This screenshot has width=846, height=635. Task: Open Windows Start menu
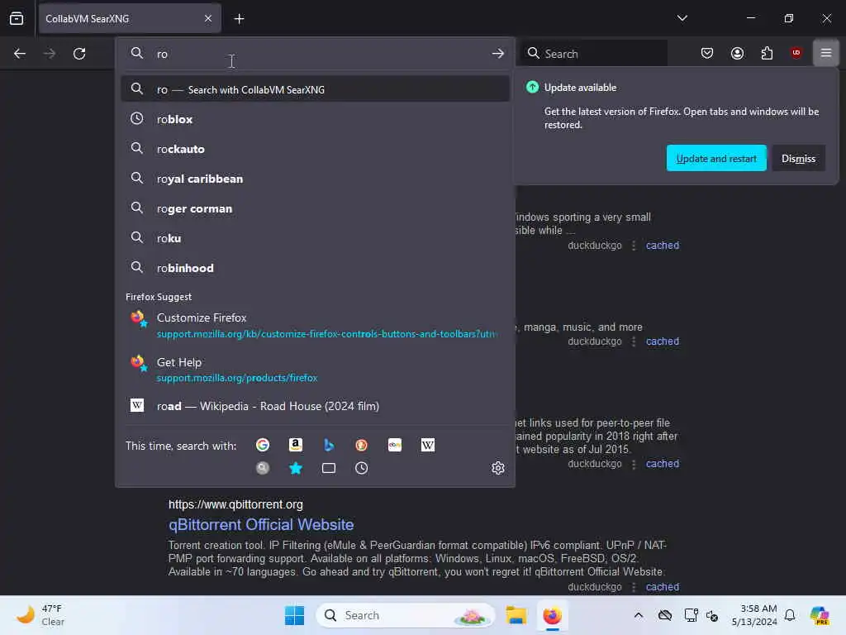coord(295,615)
